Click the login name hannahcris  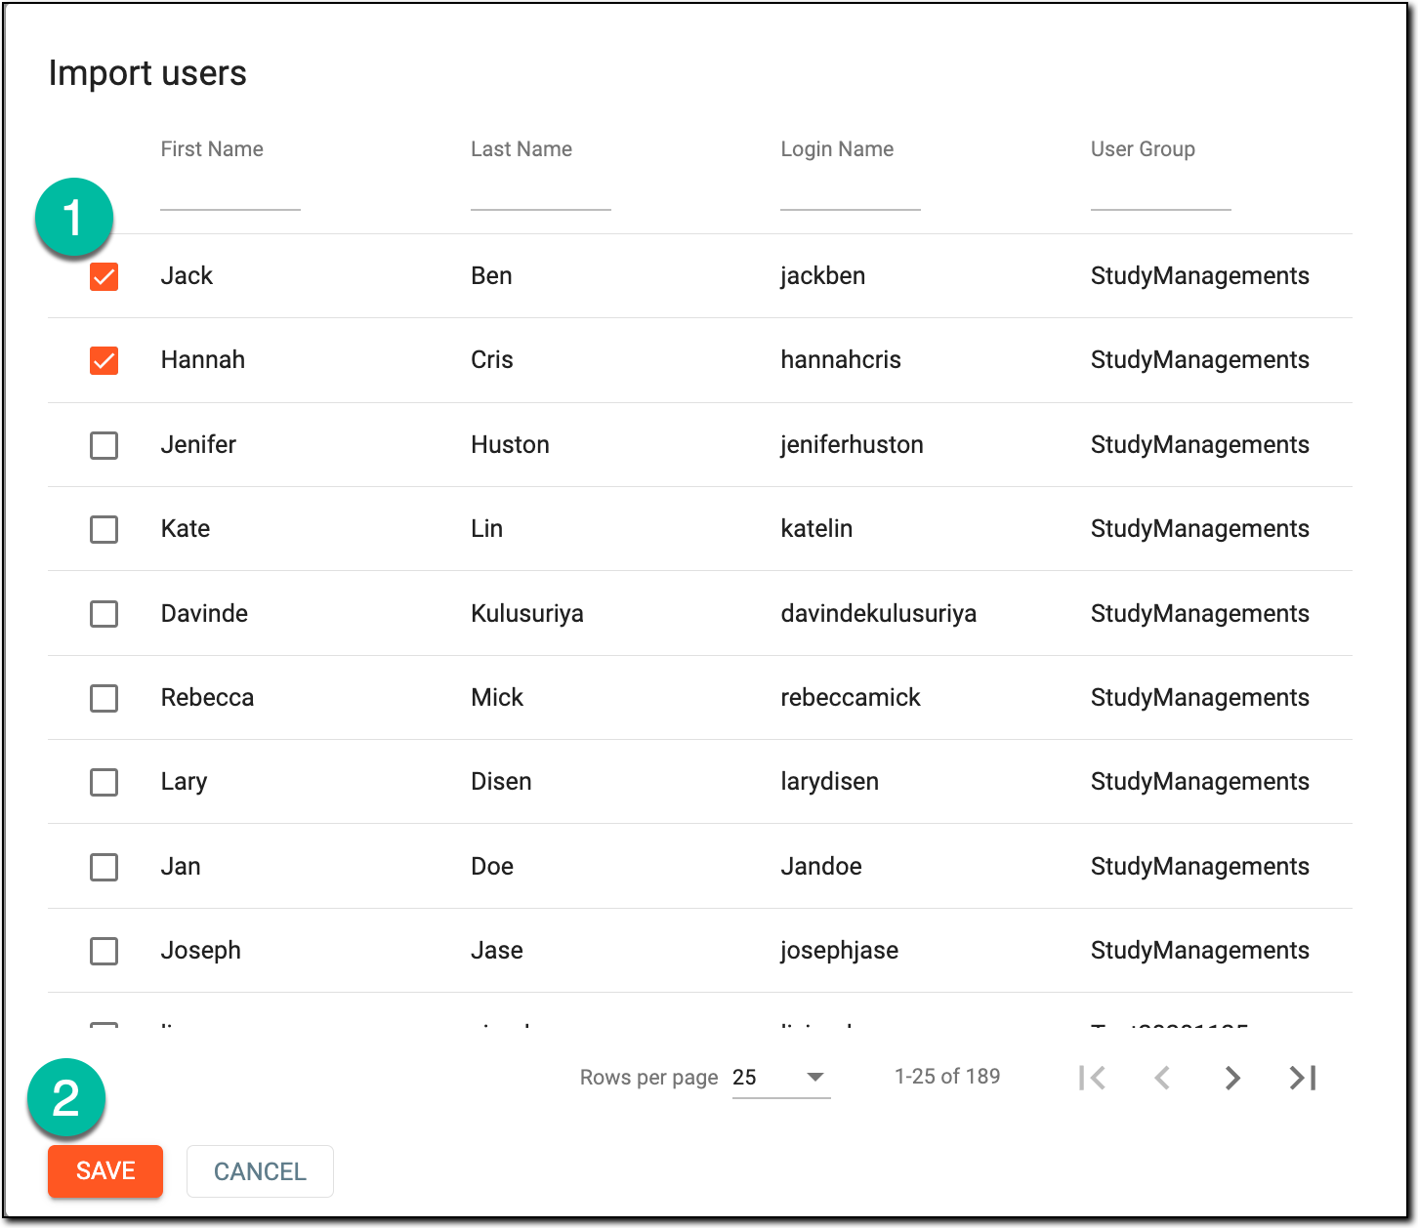pos(841,360)
